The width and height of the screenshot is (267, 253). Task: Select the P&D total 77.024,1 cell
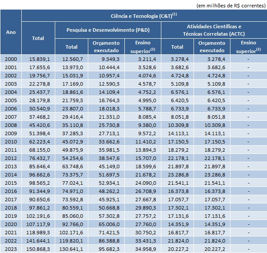click(x=72, y=183)
